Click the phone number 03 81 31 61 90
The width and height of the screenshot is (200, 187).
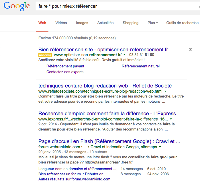[x=142, y=54]
